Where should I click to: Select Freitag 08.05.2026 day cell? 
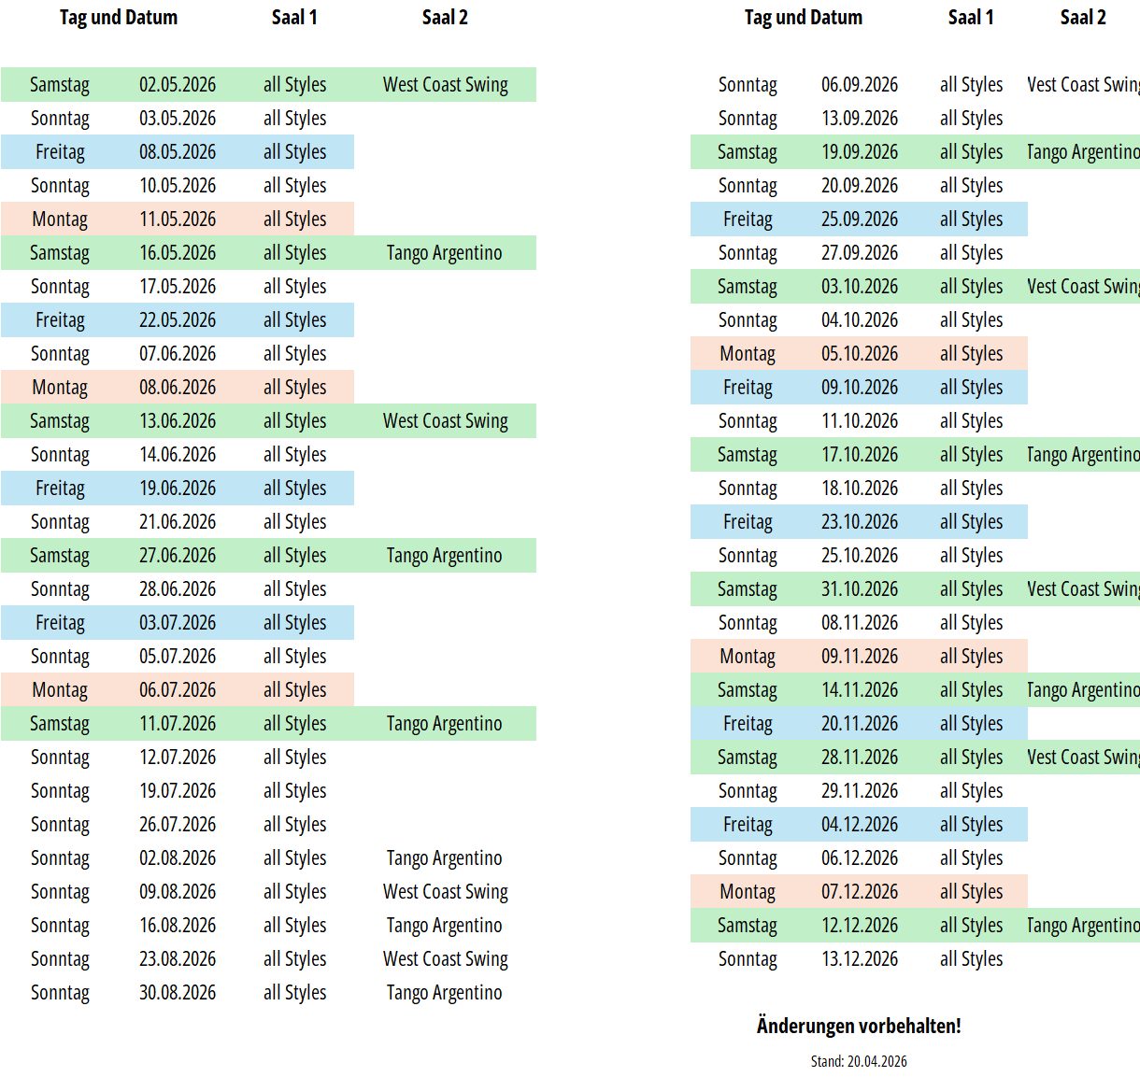tap(60, 152)
